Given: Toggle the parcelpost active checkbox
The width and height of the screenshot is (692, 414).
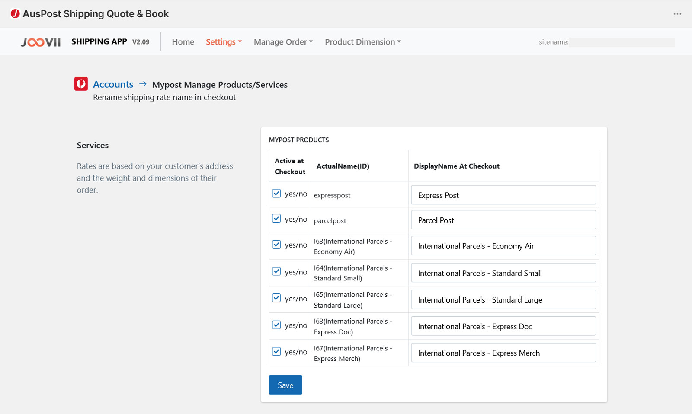Looking at the screenshot, I should [276, 219].
